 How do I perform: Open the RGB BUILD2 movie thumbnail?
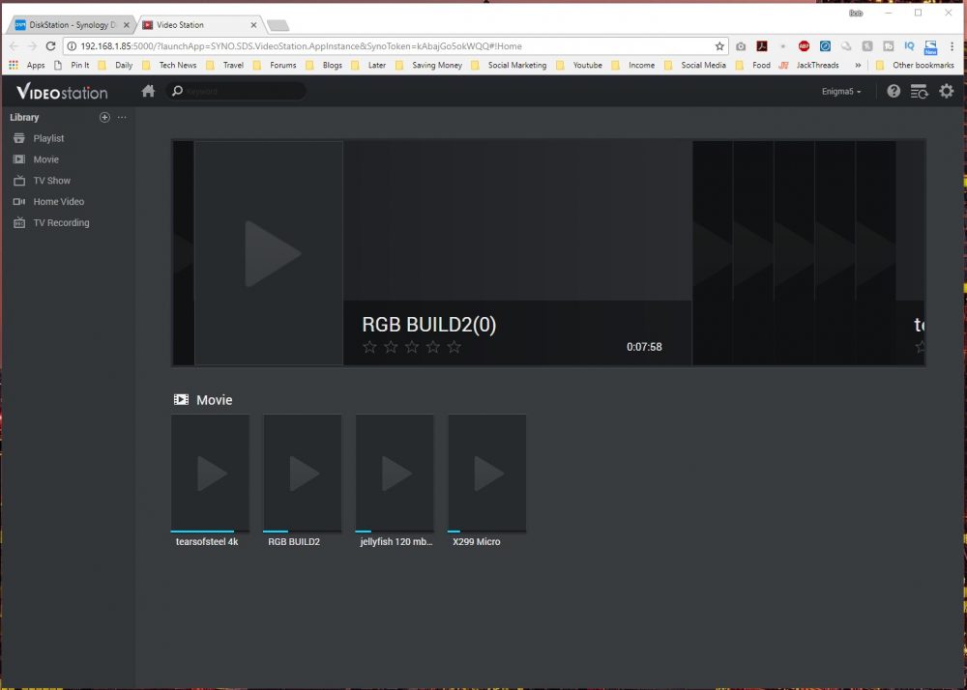[x=302, y=473]
